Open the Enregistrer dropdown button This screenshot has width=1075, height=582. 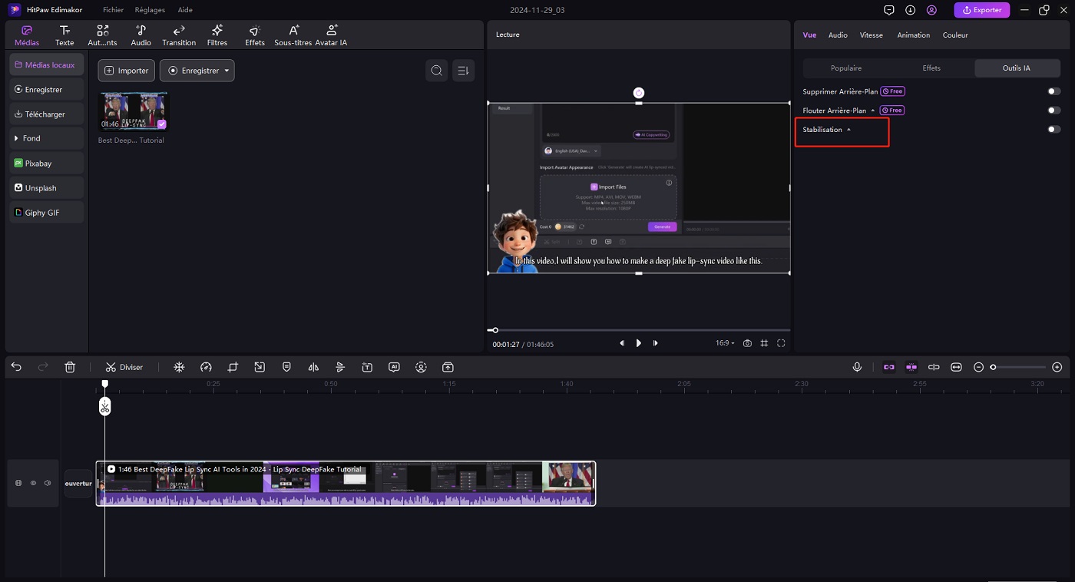(x=197, y=71)
